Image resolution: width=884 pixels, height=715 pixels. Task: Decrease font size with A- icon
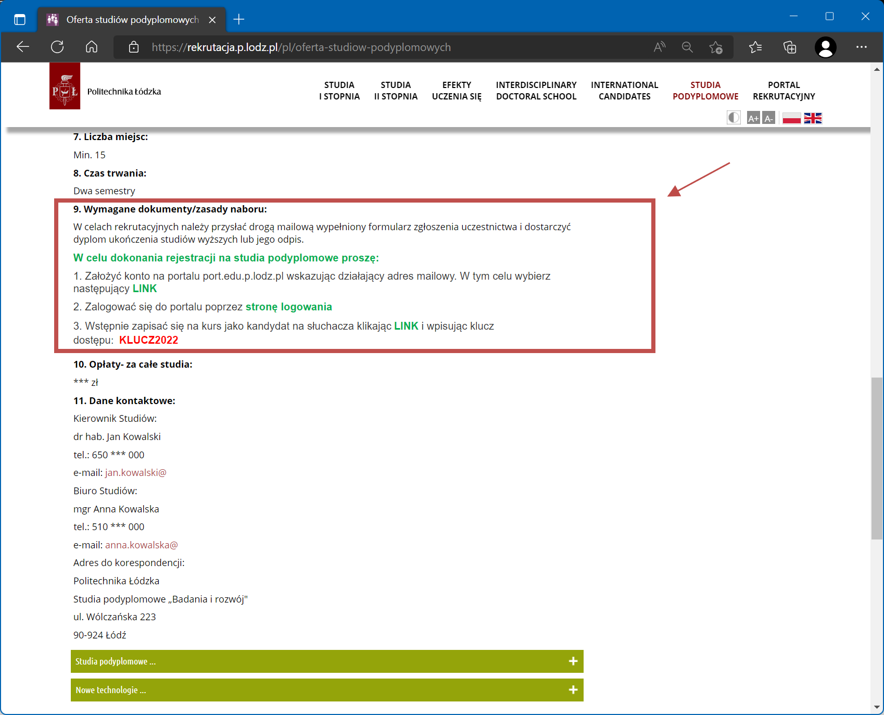pyautogui.click(x=769, y=118)
